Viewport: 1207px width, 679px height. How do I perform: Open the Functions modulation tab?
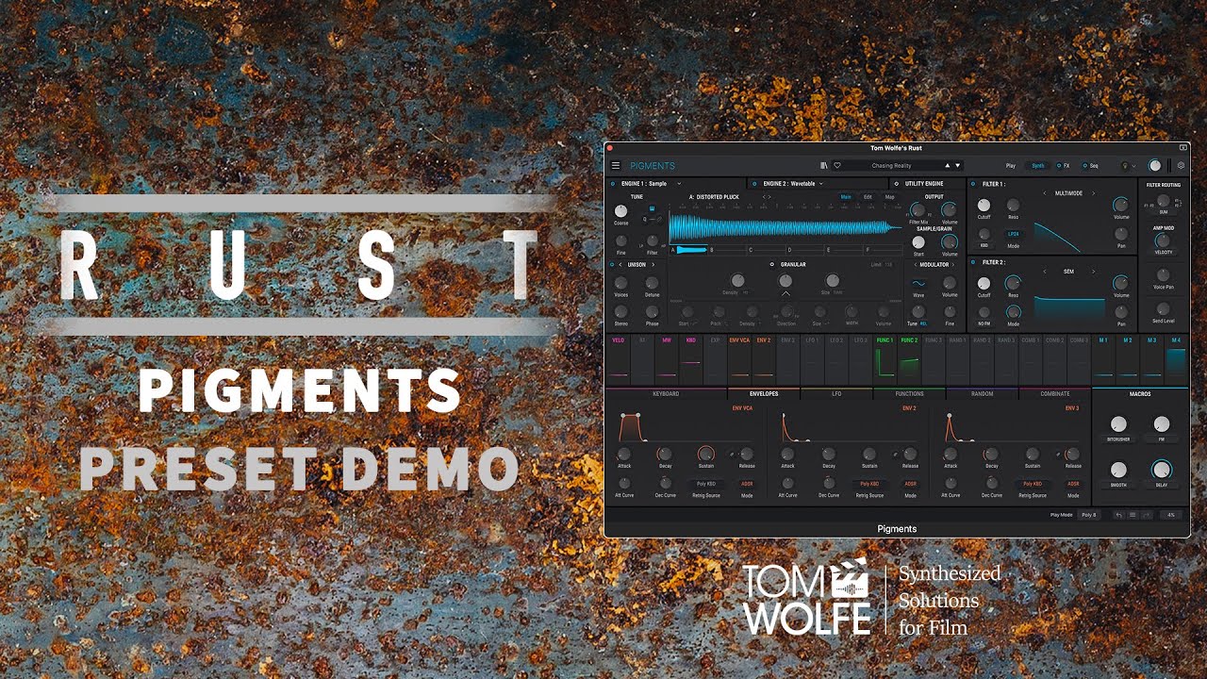point(909,393)
